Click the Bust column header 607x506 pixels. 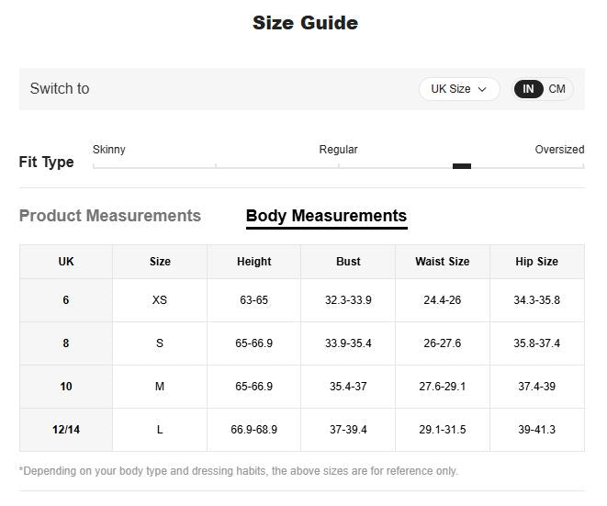(348, 262)
